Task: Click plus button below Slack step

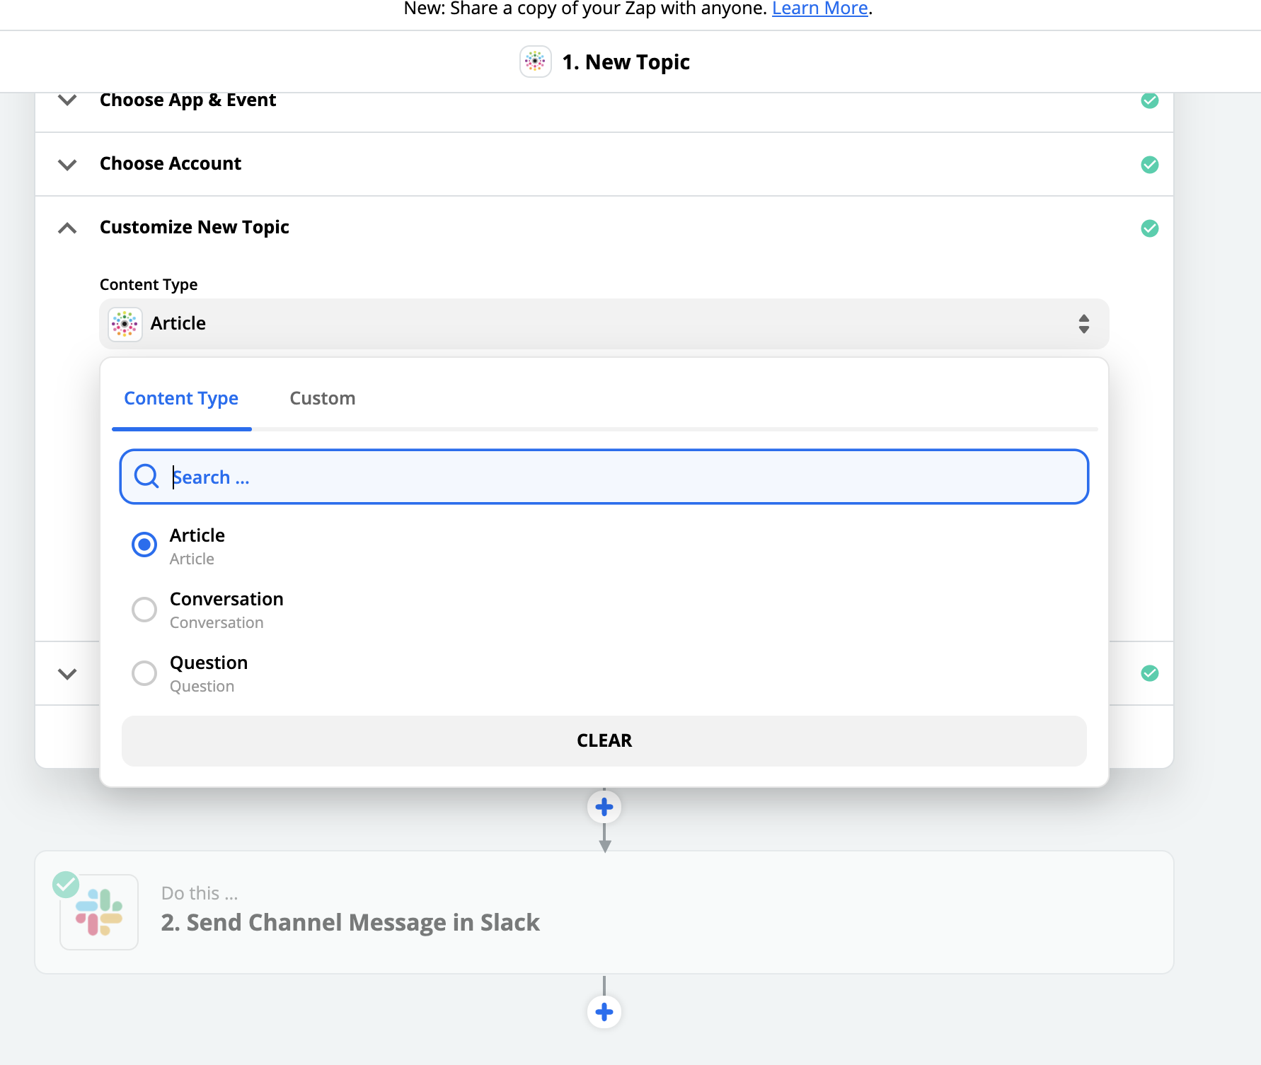Action: pos(604,1012)
